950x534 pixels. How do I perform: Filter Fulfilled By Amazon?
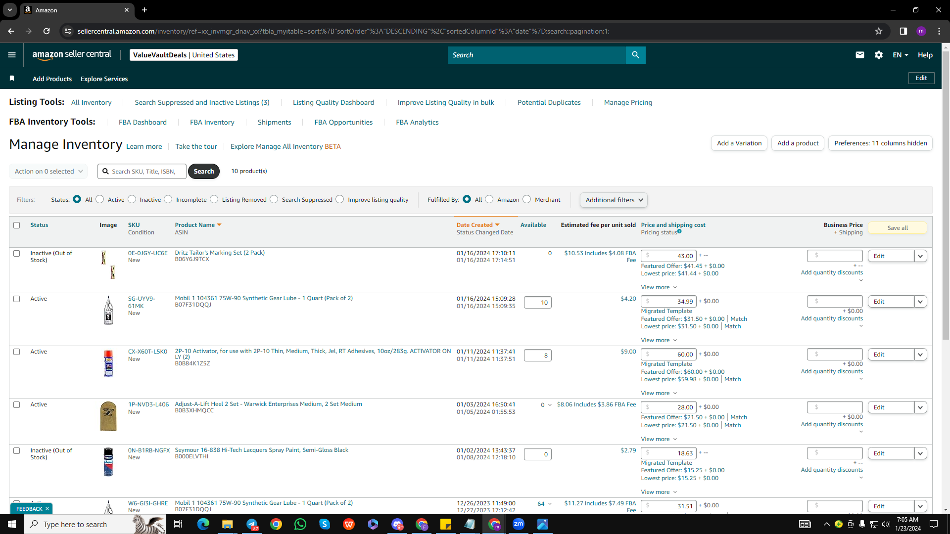(489, 199)
